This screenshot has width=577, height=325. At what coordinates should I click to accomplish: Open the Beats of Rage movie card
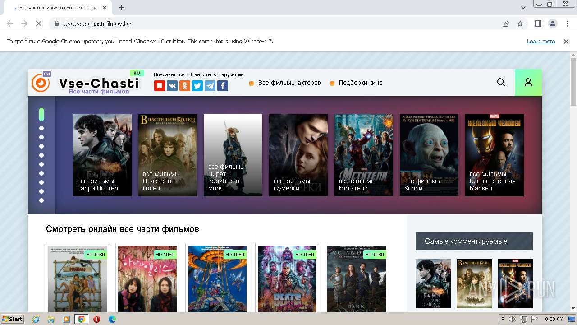287,279
